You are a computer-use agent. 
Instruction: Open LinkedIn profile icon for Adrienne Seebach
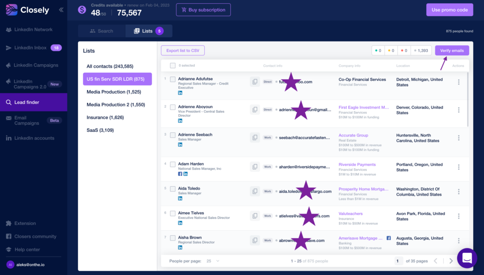(x=180, y=145)
